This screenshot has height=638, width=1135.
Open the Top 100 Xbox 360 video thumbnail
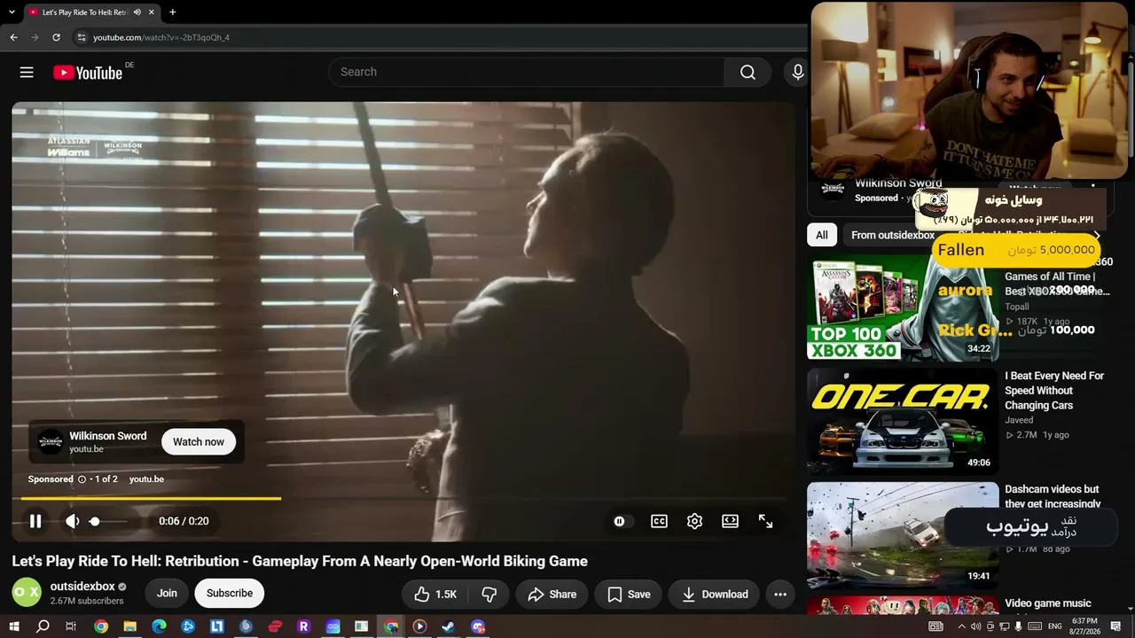pyautogui.click(x=903, y=307)
